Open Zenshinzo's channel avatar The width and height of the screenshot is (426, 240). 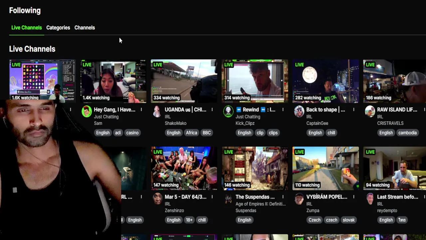click(157, 199)
